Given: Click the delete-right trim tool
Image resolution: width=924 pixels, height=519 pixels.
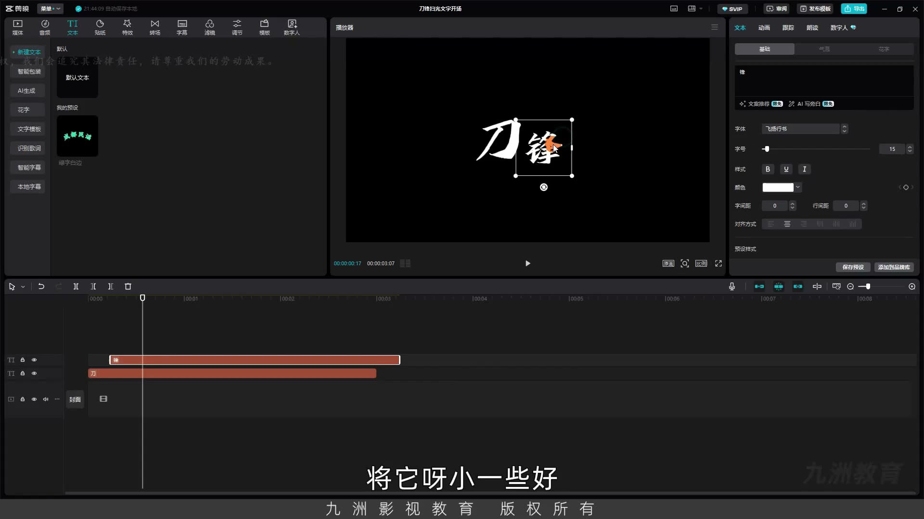Looking at the screenshot, I should (111, 286).
